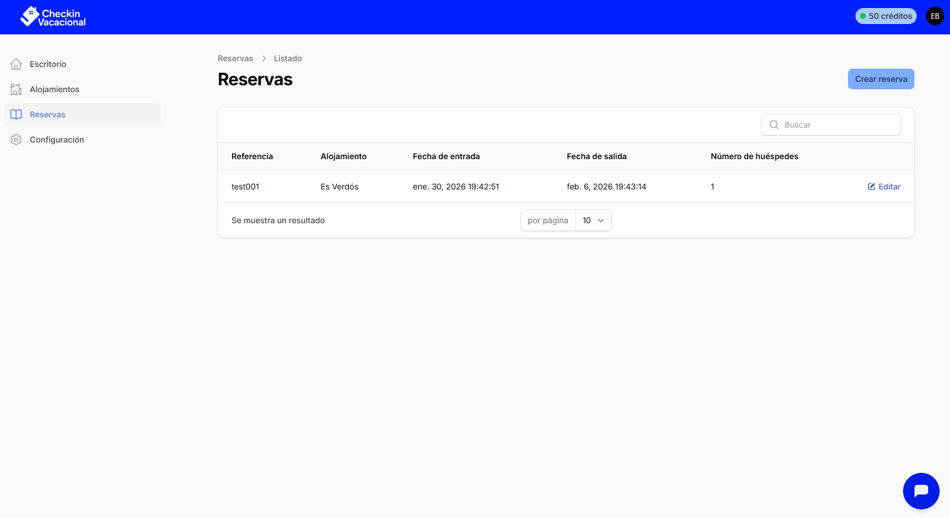Image resolution: width=950 pixels, height=518 pixels.
Task: Click the Reservas book icon in sidebar
Action: point(16,114)
